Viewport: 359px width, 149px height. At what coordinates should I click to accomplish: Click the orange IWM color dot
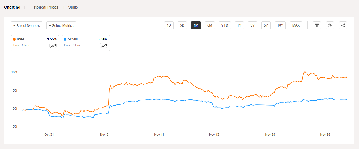(14, 39)
